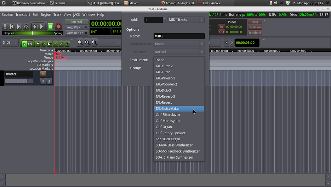Open the zoom focus dropdown
The height and width of the screenshot is (187, 331).
(x=109, y=42)
